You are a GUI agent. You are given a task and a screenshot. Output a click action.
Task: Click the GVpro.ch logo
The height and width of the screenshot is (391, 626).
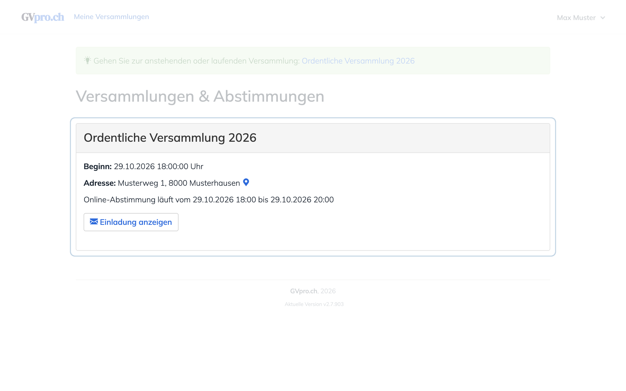[x=43, y=17]
